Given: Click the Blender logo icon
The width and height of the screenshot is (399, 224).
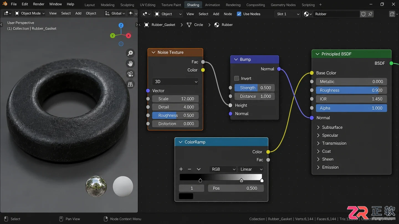Looking at the screenshot, I should 5,4.
